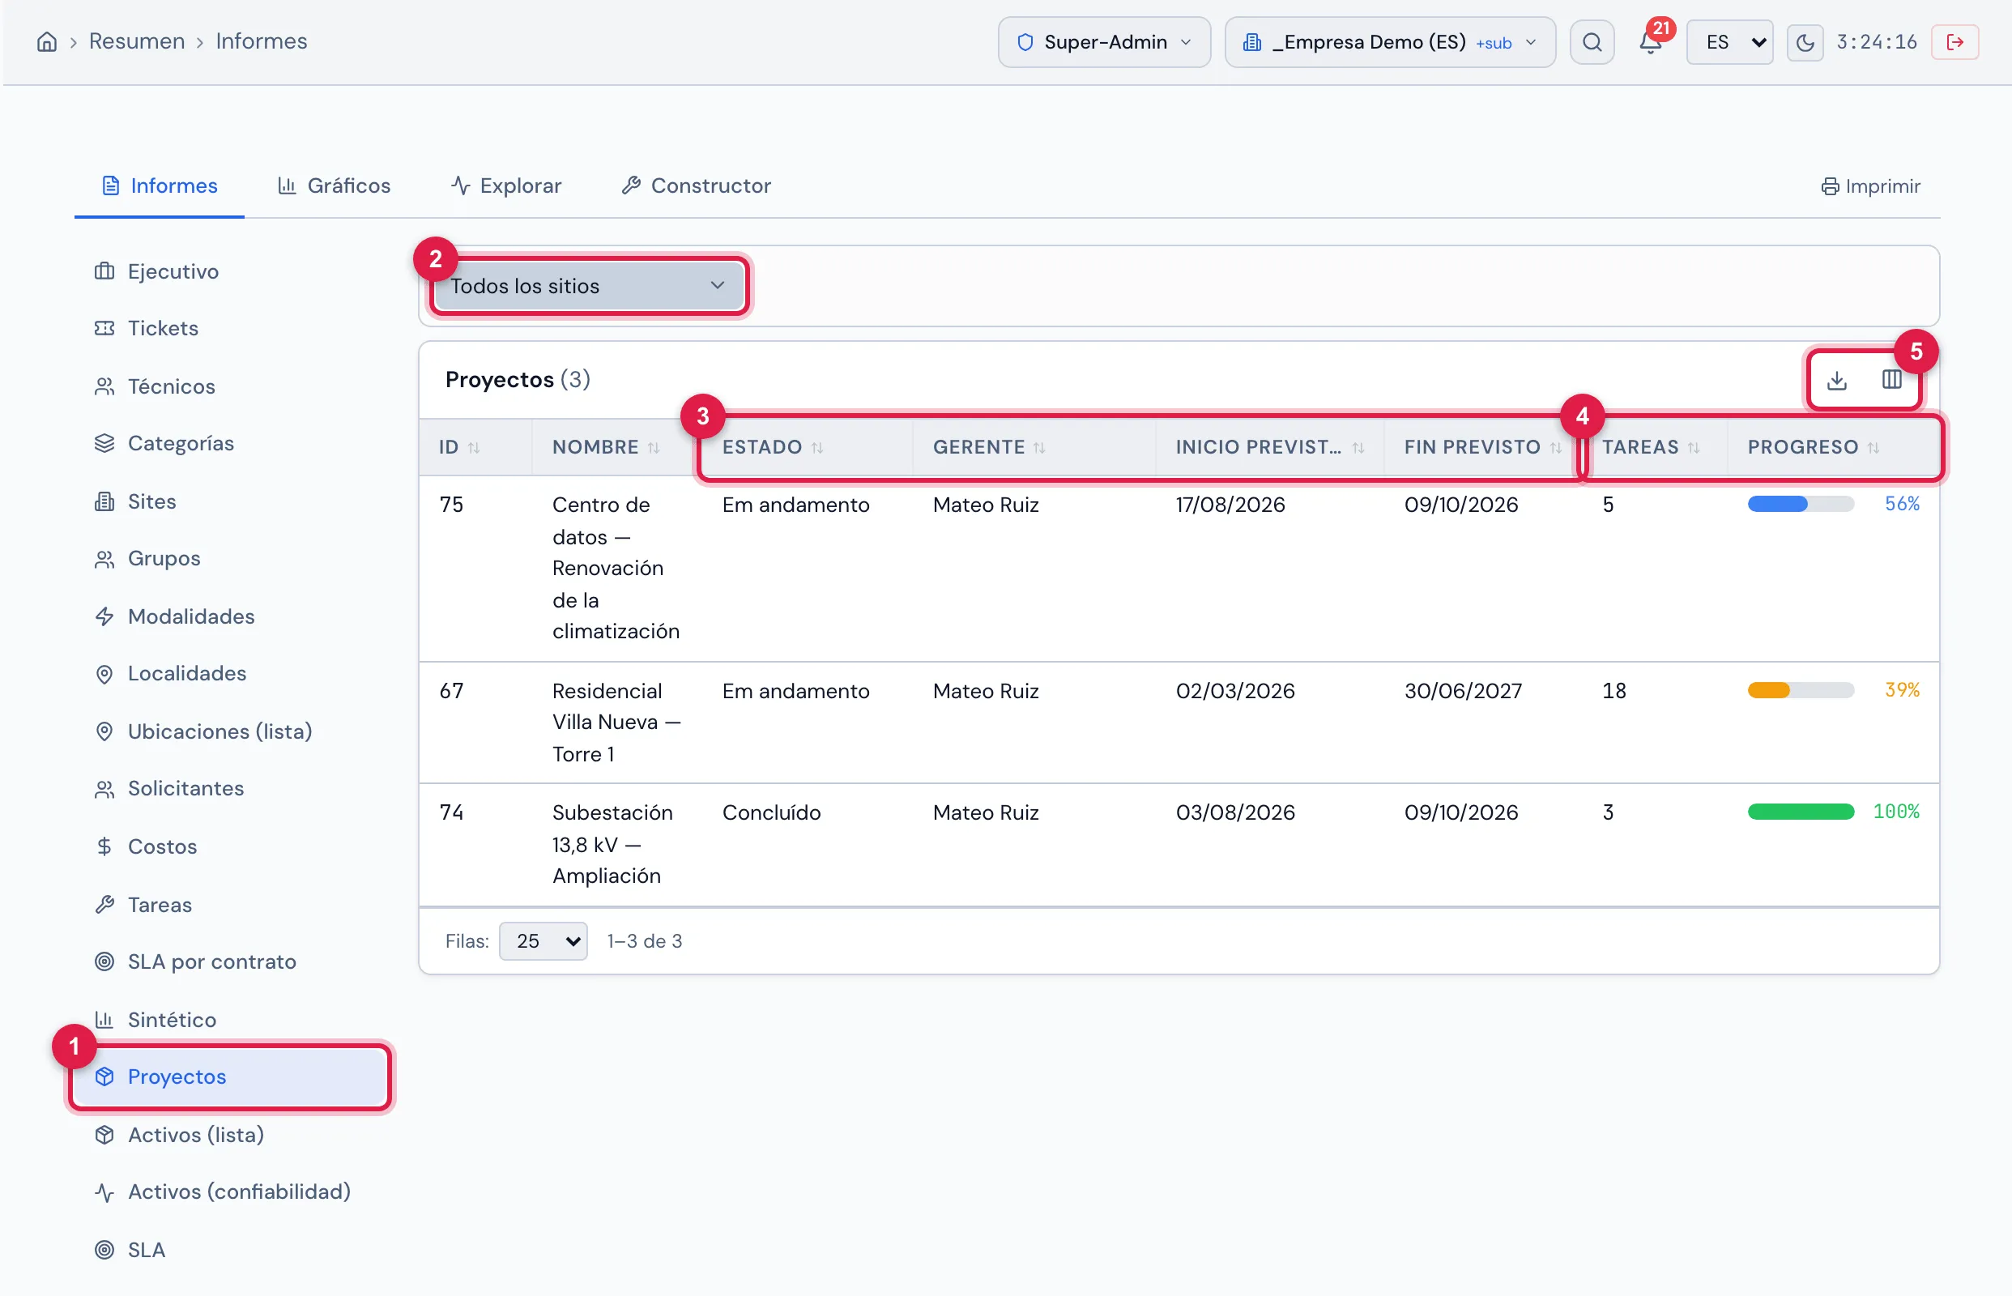Click the 100% green progress bar
Screen dimensions: 2012x1296
point(1800,812)
